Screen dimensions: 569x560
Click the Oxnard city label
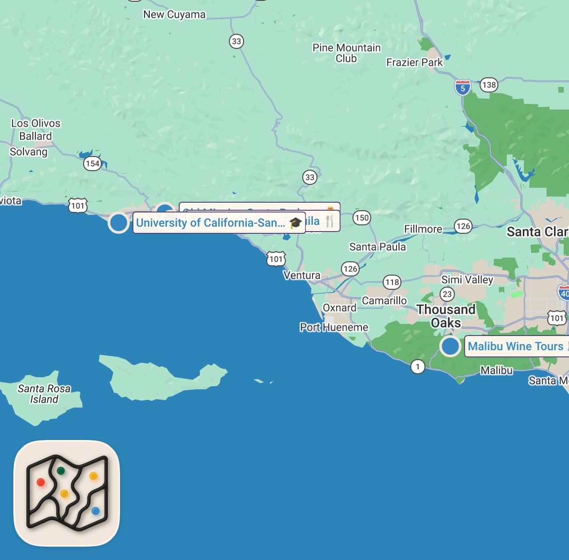[x=340, y=308]
